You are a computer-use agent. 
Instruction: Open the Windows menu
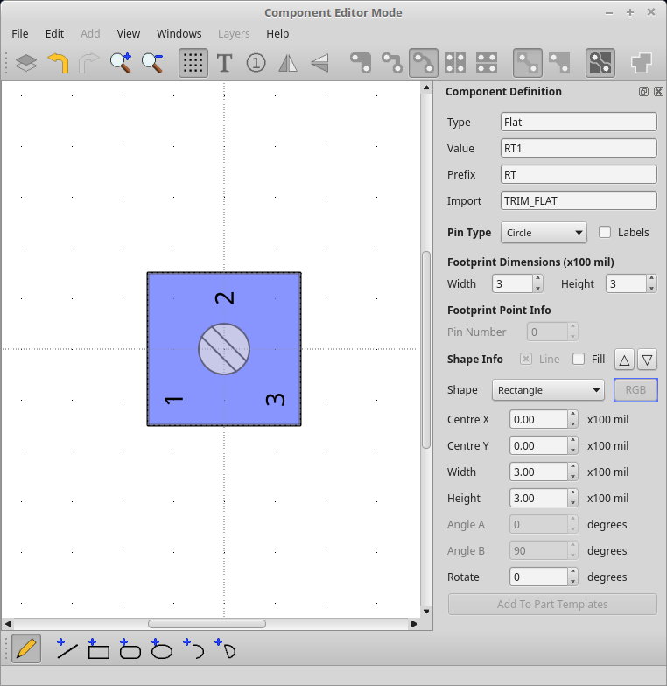click(179, 33)
